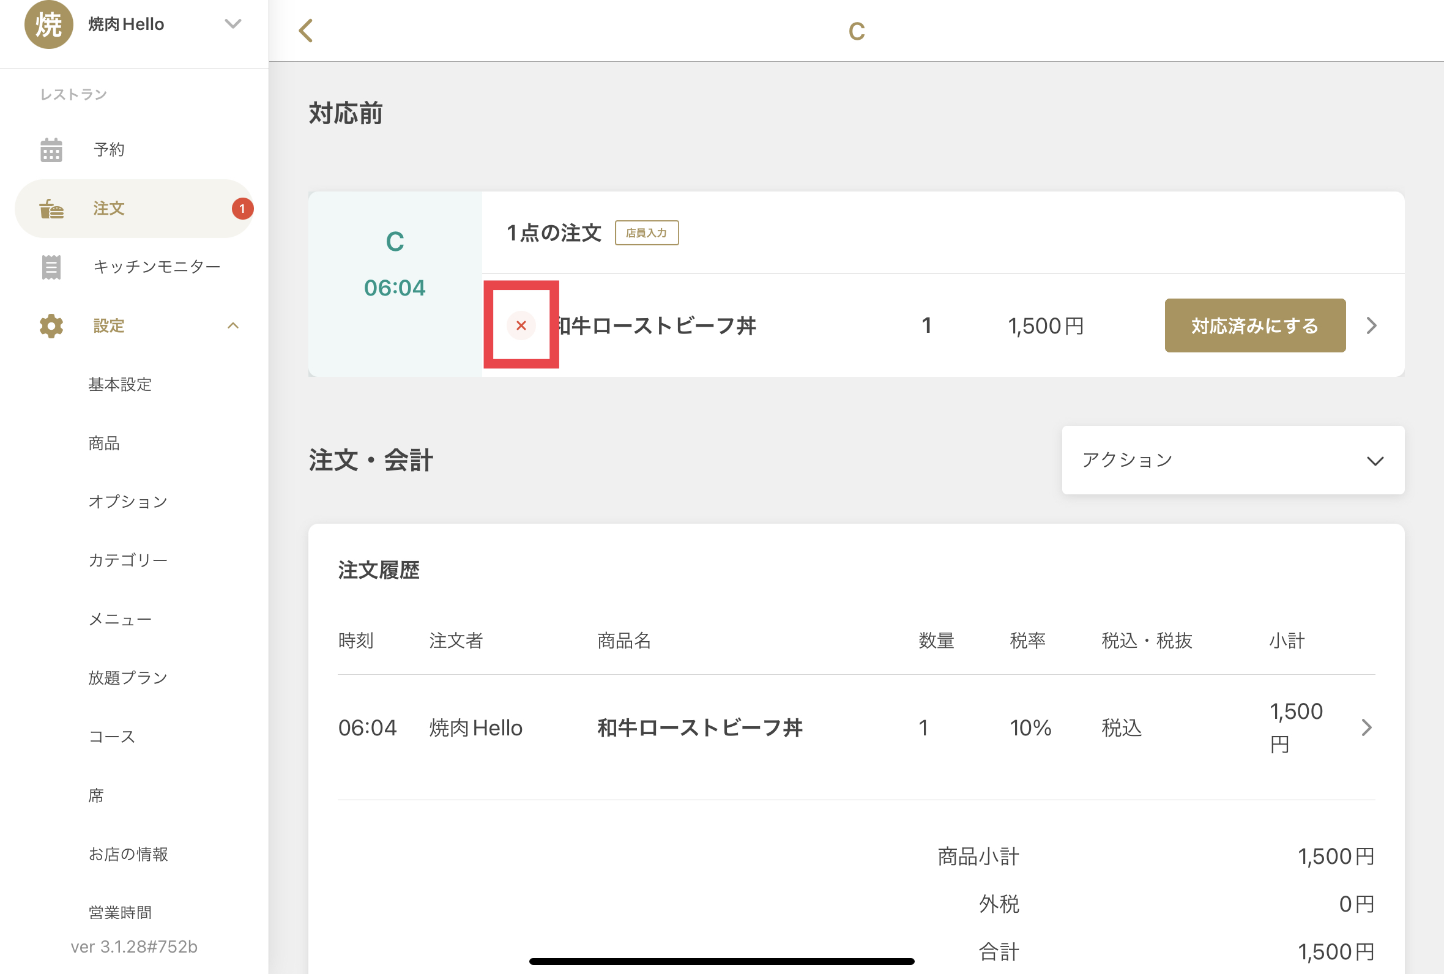1444x974 pixels.
Task: Click the 注文 food basket icon
Action: click(51, 209)
